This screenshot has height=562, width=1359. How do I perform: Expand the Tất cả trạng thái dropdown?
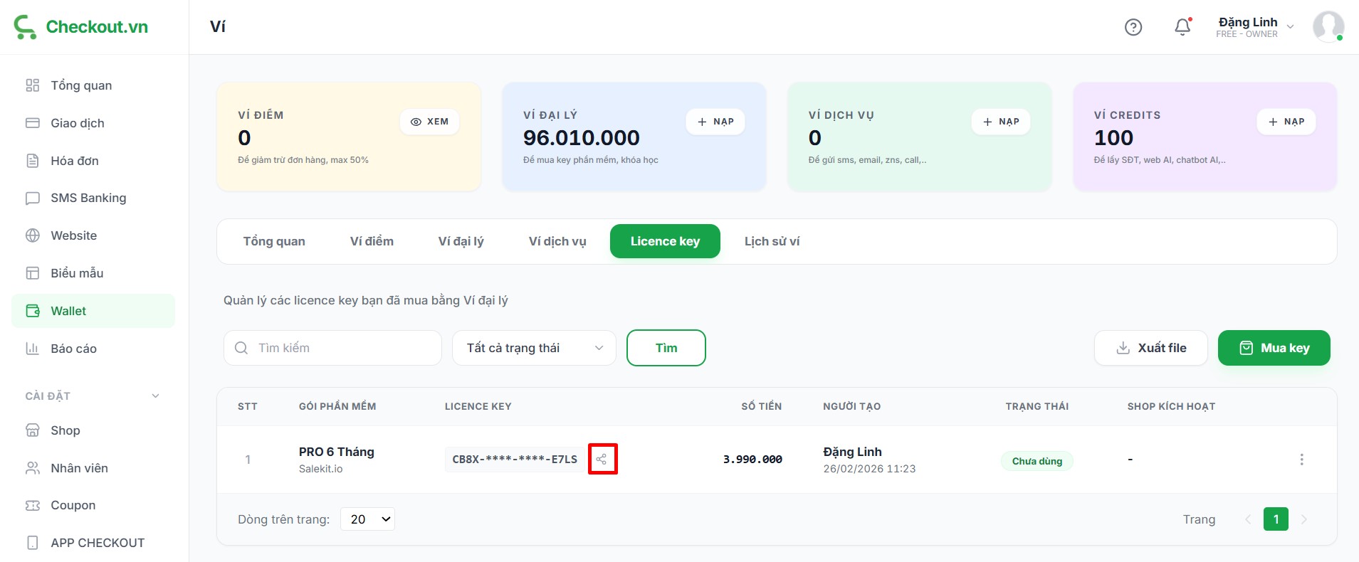coord(534,348)
